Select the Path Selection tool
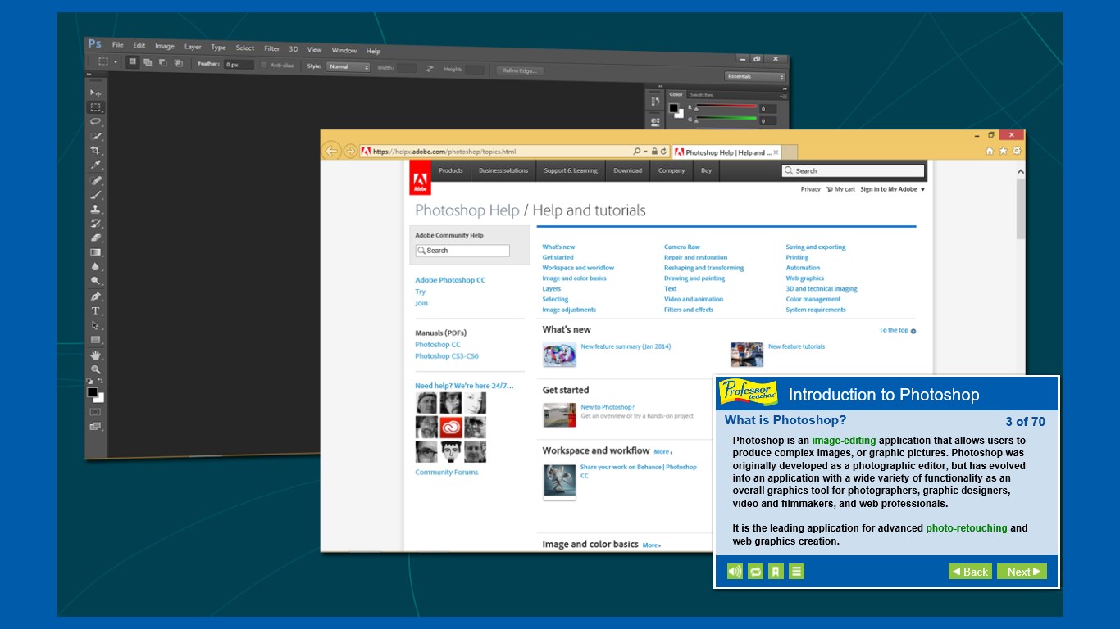 tap(96, 325)
